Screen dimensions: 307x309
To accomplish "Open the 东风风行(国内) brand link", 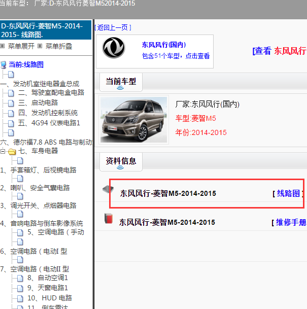I will click(x=164, y=45).
